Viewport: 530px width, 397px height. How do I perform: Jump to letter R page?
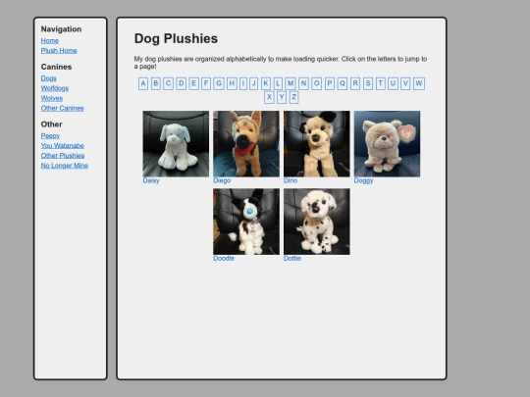pos(355,83)
